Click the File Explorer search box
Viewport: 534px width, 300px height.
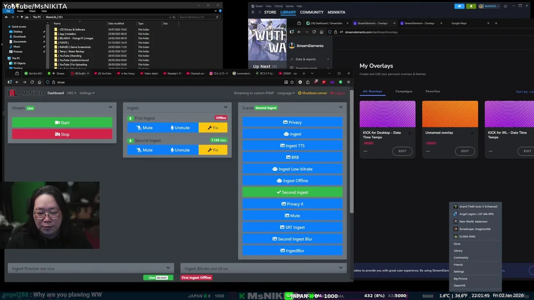pyautogui.click(x=199, y=17)
